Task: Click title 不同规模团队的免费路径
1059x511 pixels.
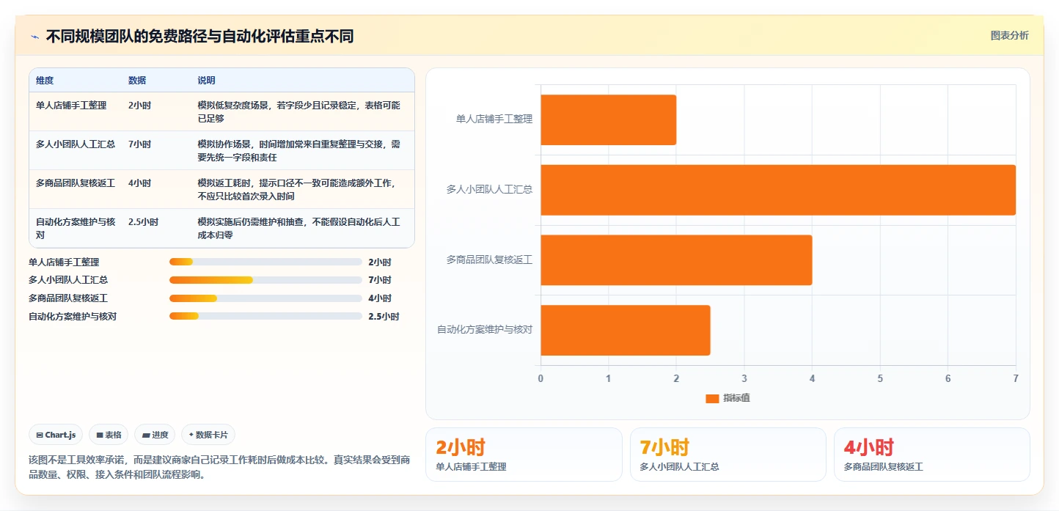Action: tap(200, 36)
